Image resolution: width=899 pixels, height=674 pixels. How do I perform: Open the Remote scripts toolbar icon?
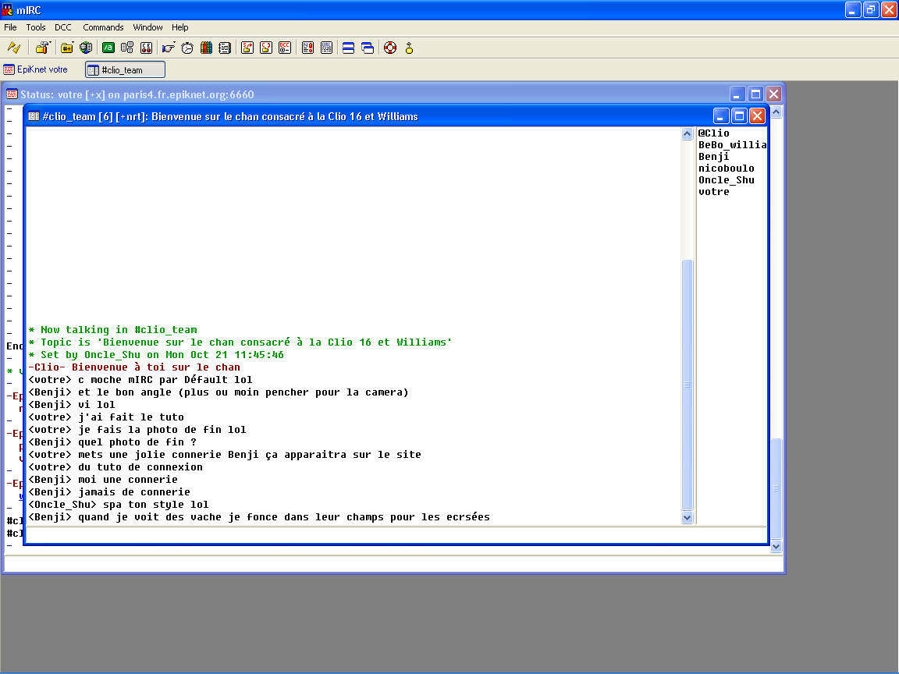(146, 48)
